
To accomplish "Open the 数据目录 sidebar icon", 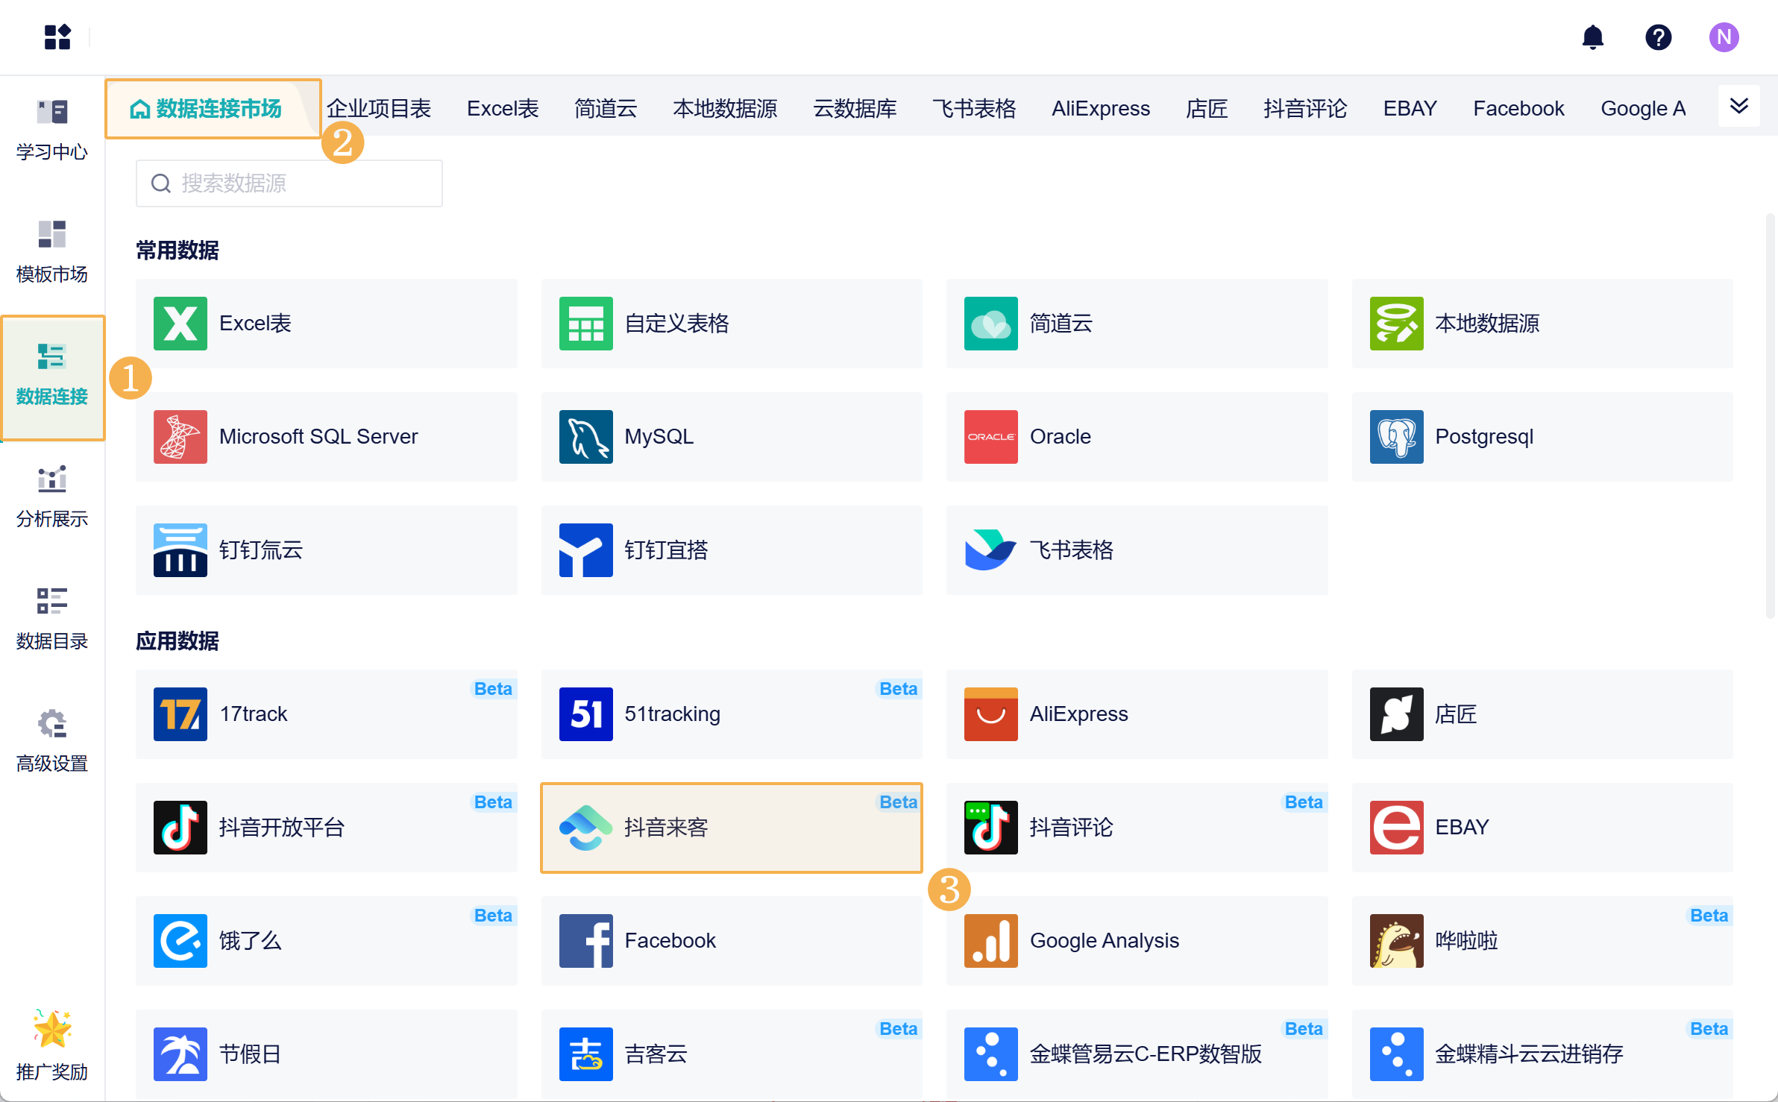I will [51, 617].
